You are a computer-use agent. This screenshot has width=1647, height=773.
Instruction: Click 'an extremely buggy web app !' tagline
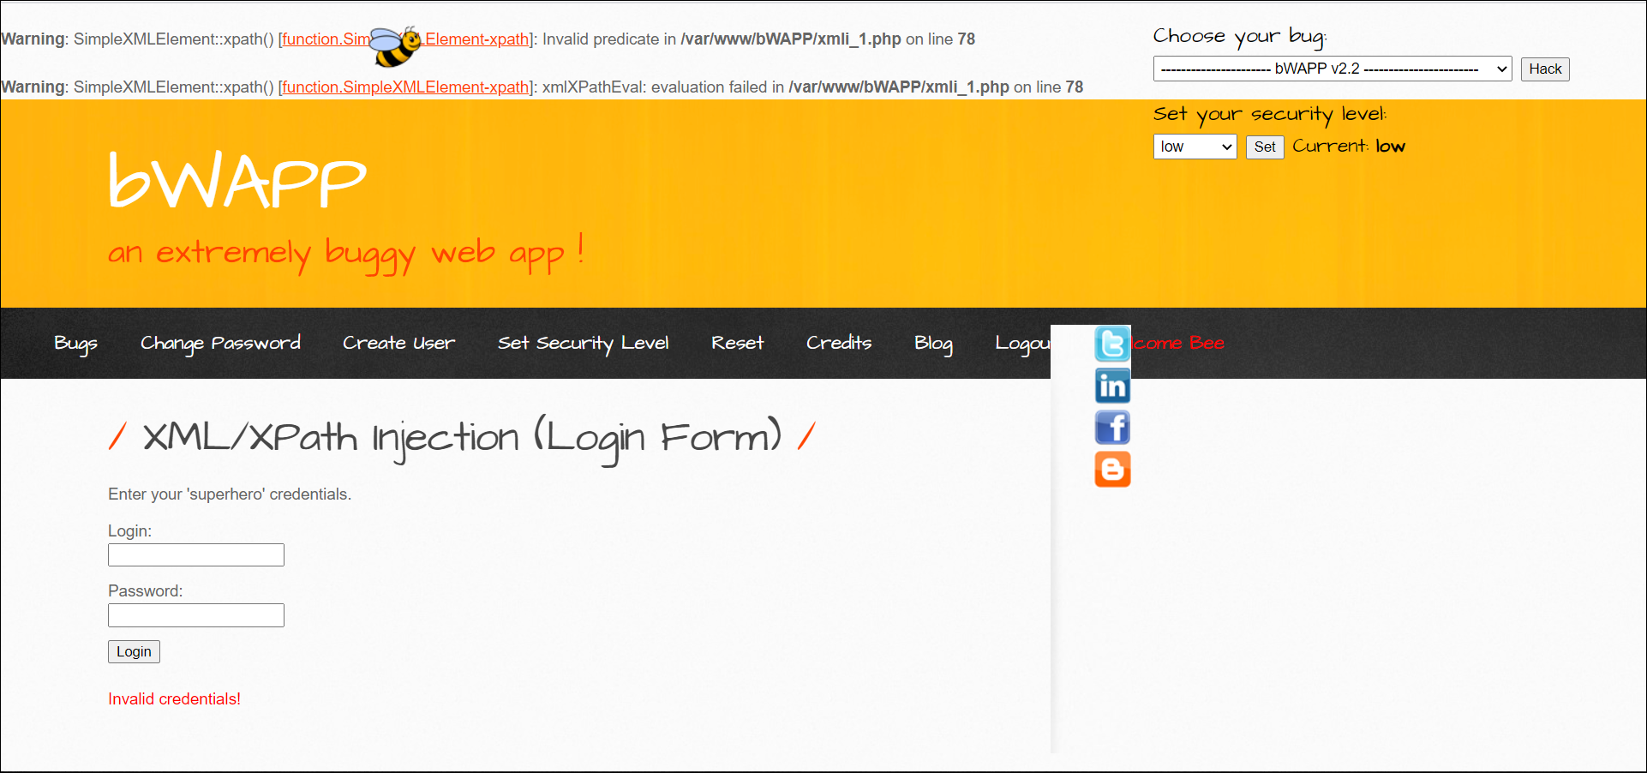[x=346, y=253]
